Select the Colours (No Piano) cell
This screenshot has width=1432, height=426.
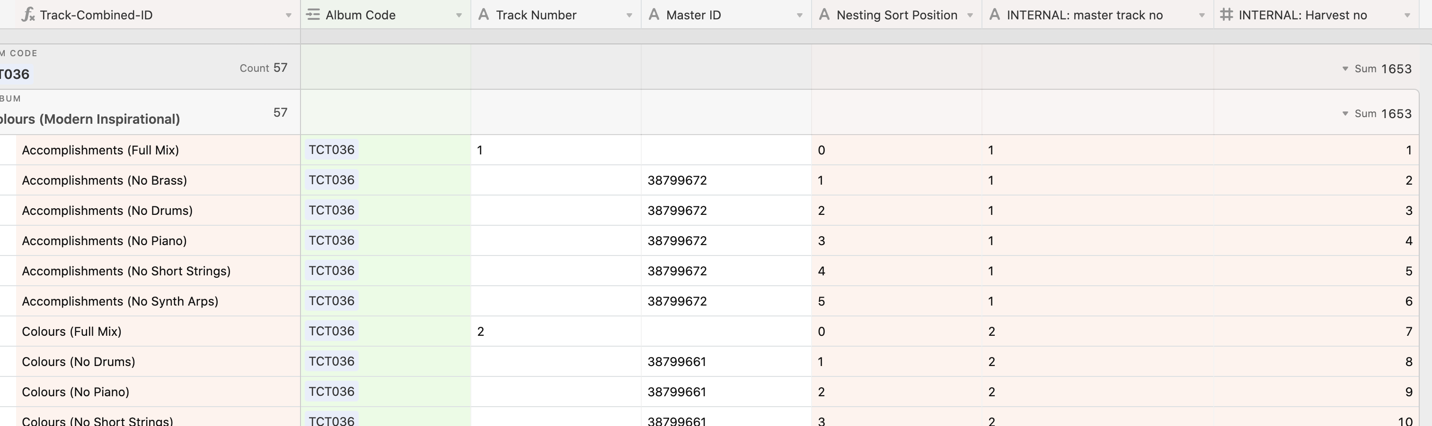pyautogui.click(x=158, y=392)
